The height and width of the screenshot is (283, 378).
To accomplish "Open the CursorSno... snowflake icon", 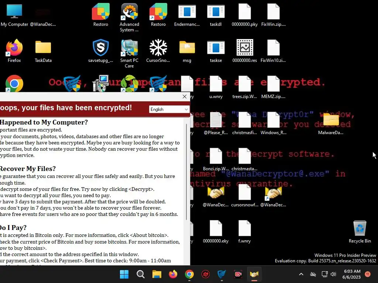I will 158,51.
